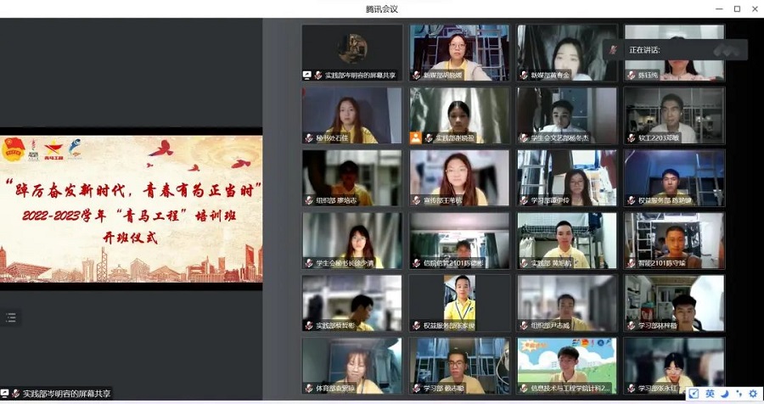Click the muted mic icon on 新媒部胡聪媛's tile

[x=417, y=76]
